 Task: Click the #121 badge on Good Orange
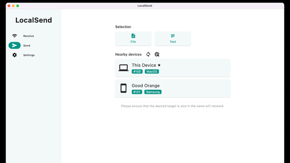tap(137, 92)
